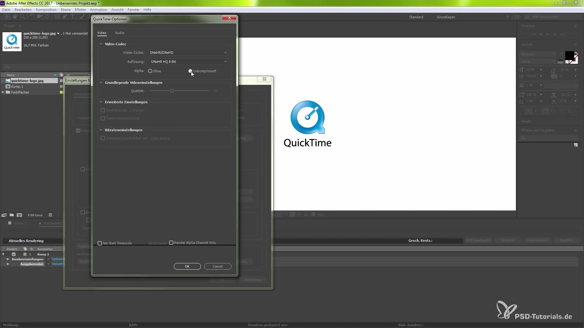Select the Ohne alpha radio button
584x328 pixels.
coord(150,71)
